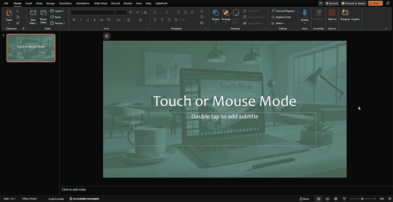The height and width of the screenshot is (202, 393).
Task: Open the File menu
Action: (6, 4)
